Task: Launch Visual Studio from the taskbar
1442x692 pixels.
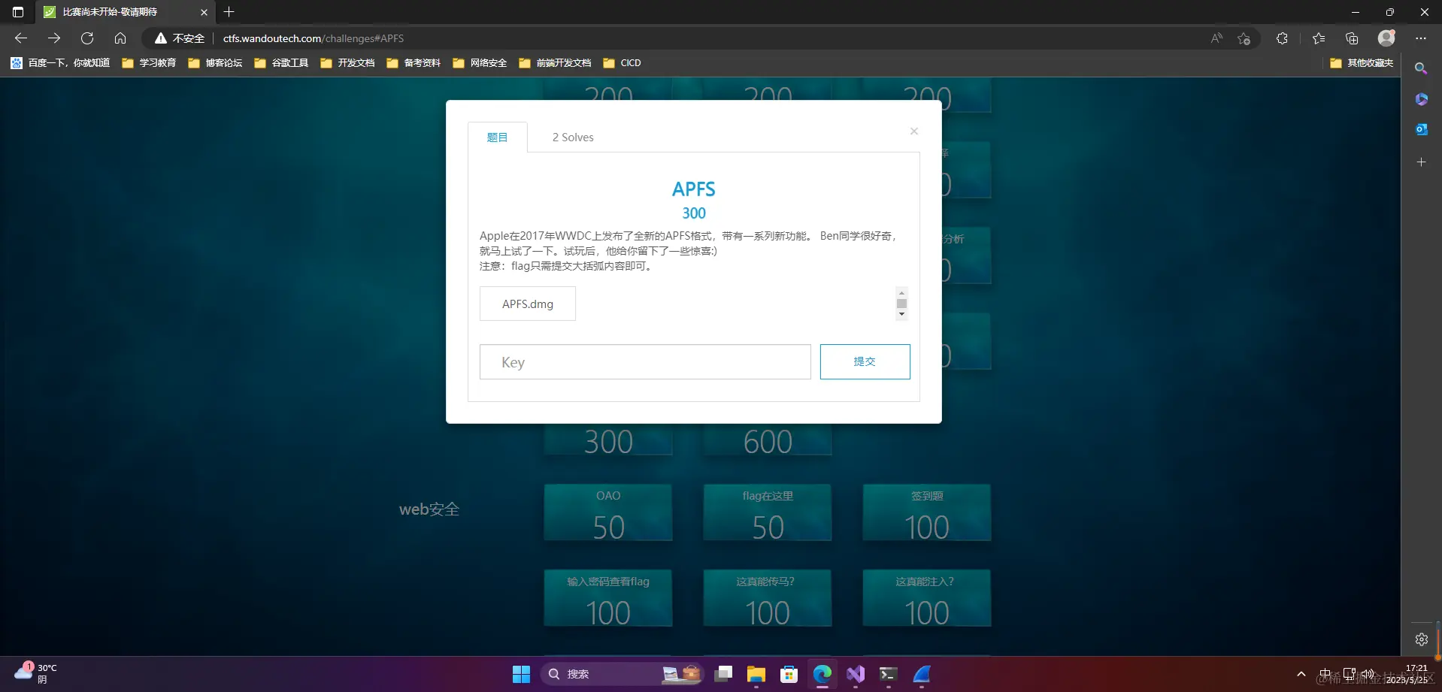Action: 856,674
